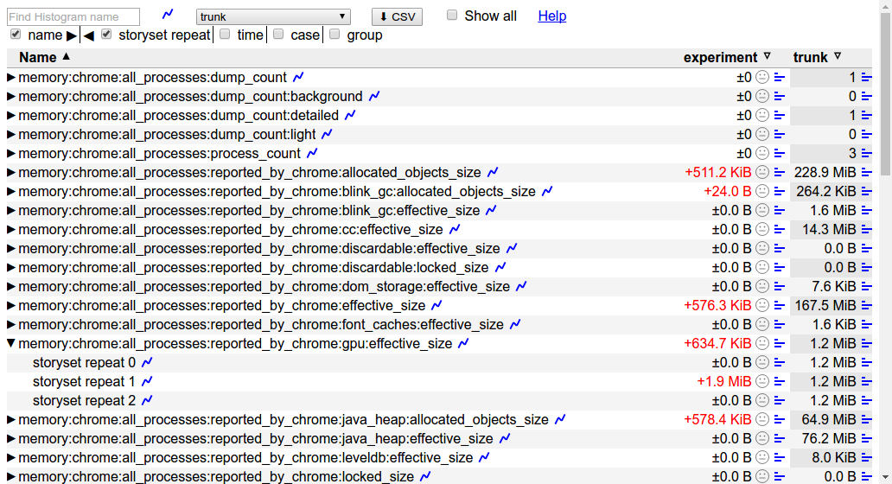Enable the case grouping checkbox
892x484 pixels.
278,34
